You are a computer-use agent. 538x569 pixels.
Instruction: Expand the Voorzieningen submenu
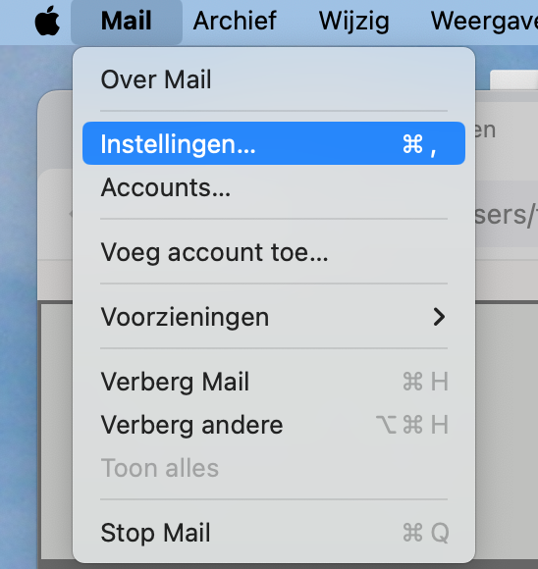(x=274, y=317)
